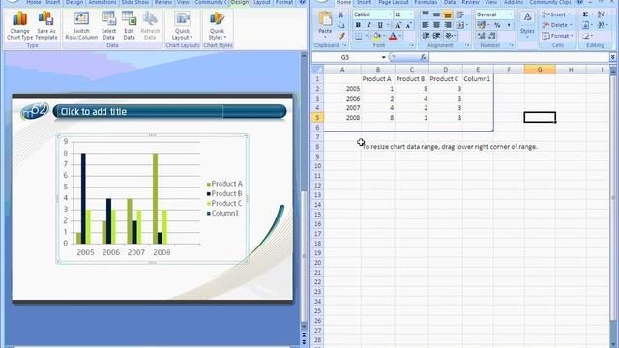Open Quick Styles dropdown in PowerPoint
The image size is (619, 348).
tap(217, 26)
